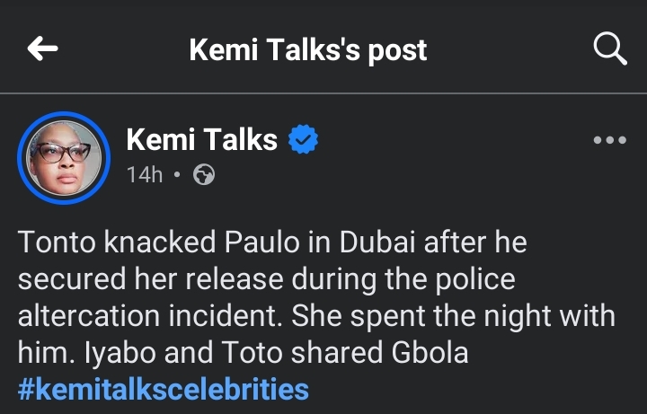Tap the globe public privacy icon
Screen dimensions: 647x414
pos(205,175)
